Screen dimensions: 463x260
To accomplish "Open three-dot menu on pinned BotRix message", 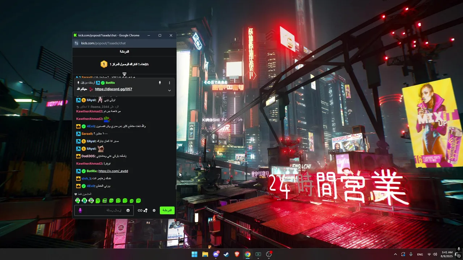I will click(169, 83).
